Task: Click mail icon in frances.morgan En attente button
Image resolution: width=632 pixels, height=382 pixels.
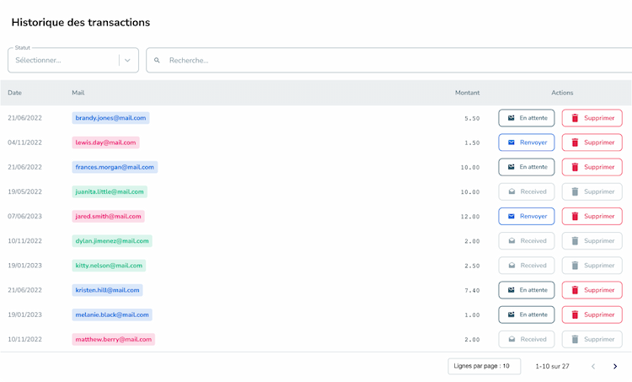Action: (511, 167)
